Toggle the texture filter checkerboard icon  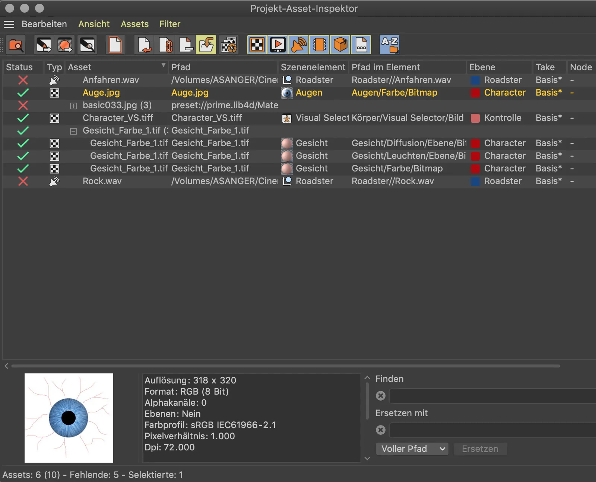tap(257, 45)
